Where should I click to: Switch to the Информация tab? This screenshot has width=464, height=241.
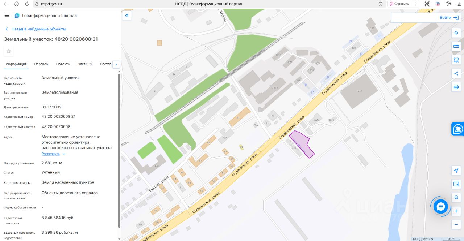[x=16, y=64]
